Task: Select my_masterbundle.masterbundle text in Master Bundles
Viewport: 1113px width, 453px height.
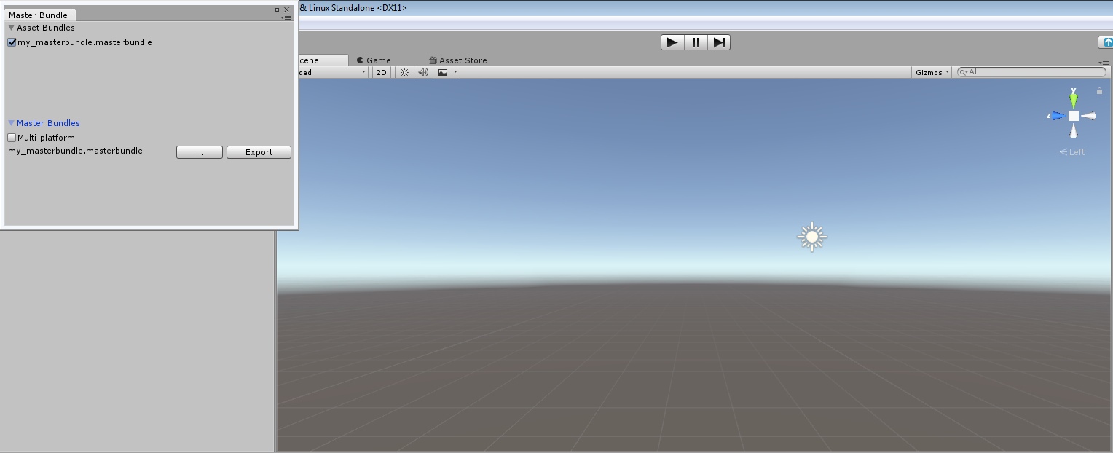Action: (75, 151)
